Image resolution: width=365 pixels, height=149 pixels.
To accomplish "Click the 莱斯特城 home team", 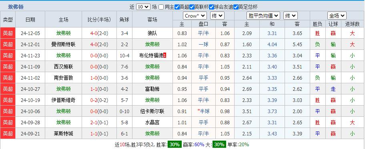I will [x=63, y=133].
